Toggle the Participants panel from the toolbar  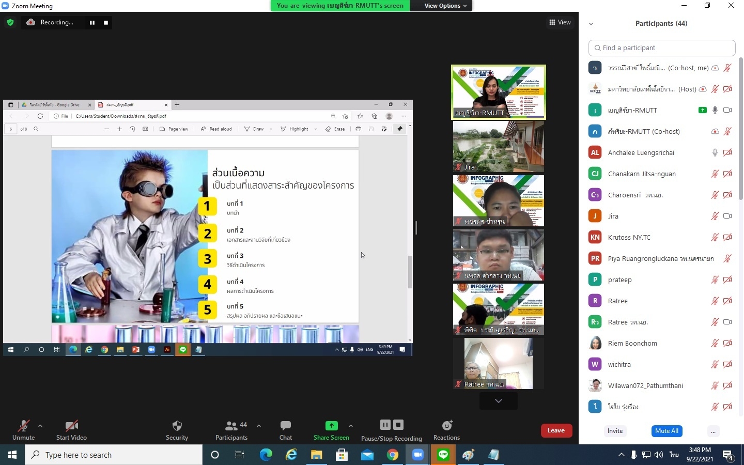231,430
